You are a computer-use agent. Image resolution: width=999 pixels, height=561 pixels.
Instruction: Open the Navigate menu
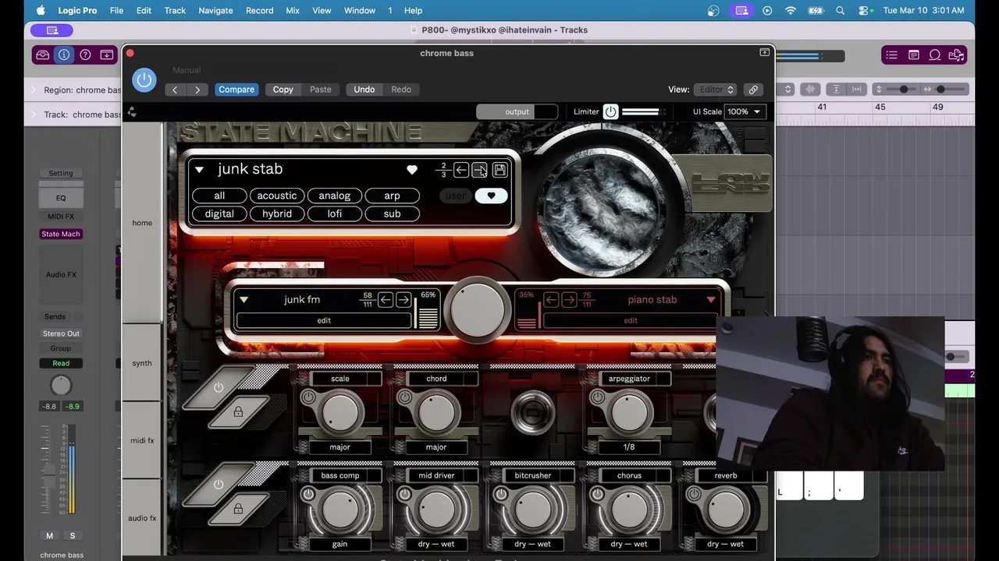215,10
